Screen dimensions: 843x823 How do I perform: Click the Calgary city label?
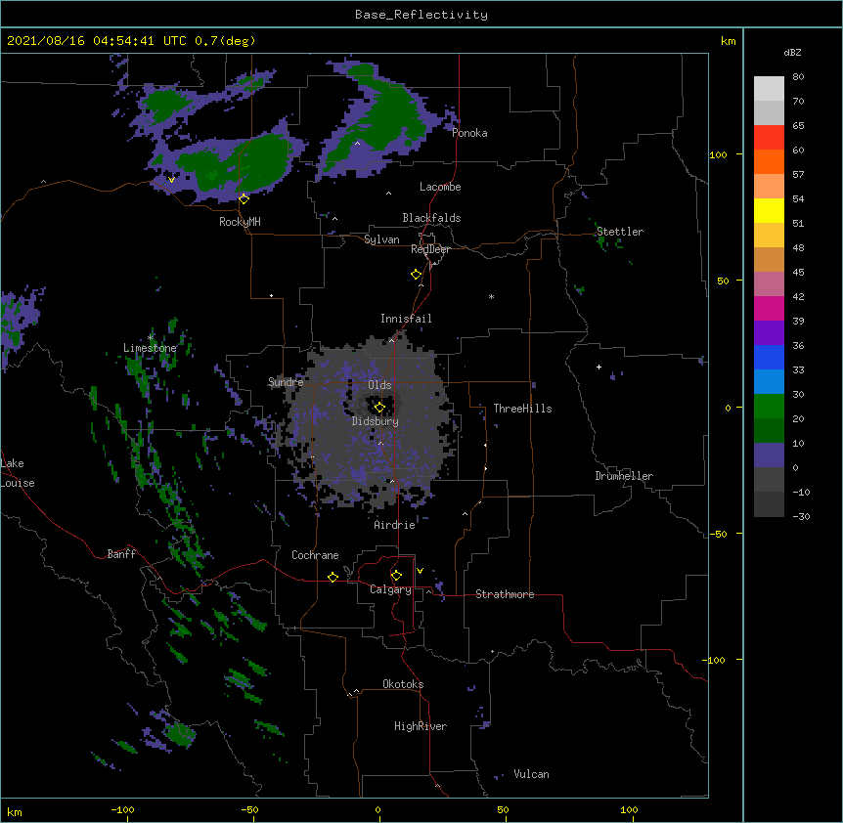390,589
